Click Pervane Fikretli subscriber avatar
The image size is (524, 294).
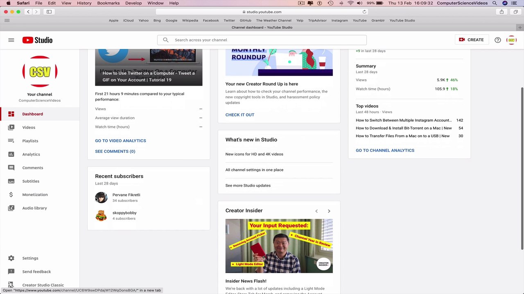pyautogui.click(x=101, y=198)
